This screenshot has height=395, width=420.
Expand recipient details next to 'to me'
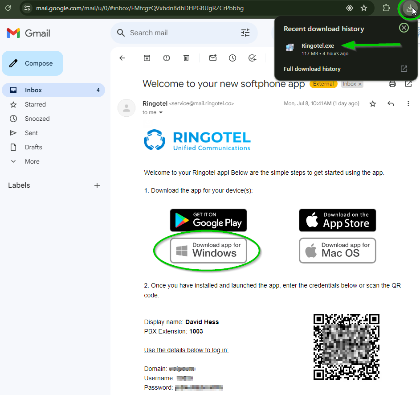pyautogui.click(x=161, y=112)
